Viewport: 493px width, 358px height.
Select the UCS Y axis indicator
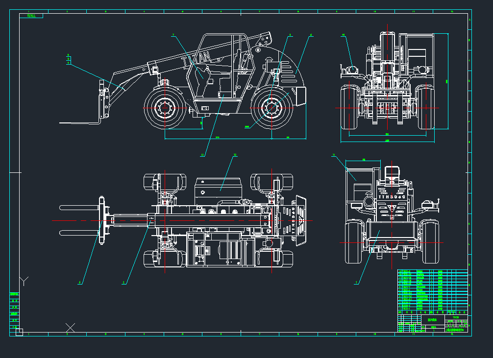point(24,281)
